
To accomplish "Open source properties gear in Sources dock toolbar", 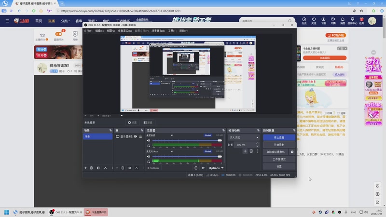I will 129,168.
